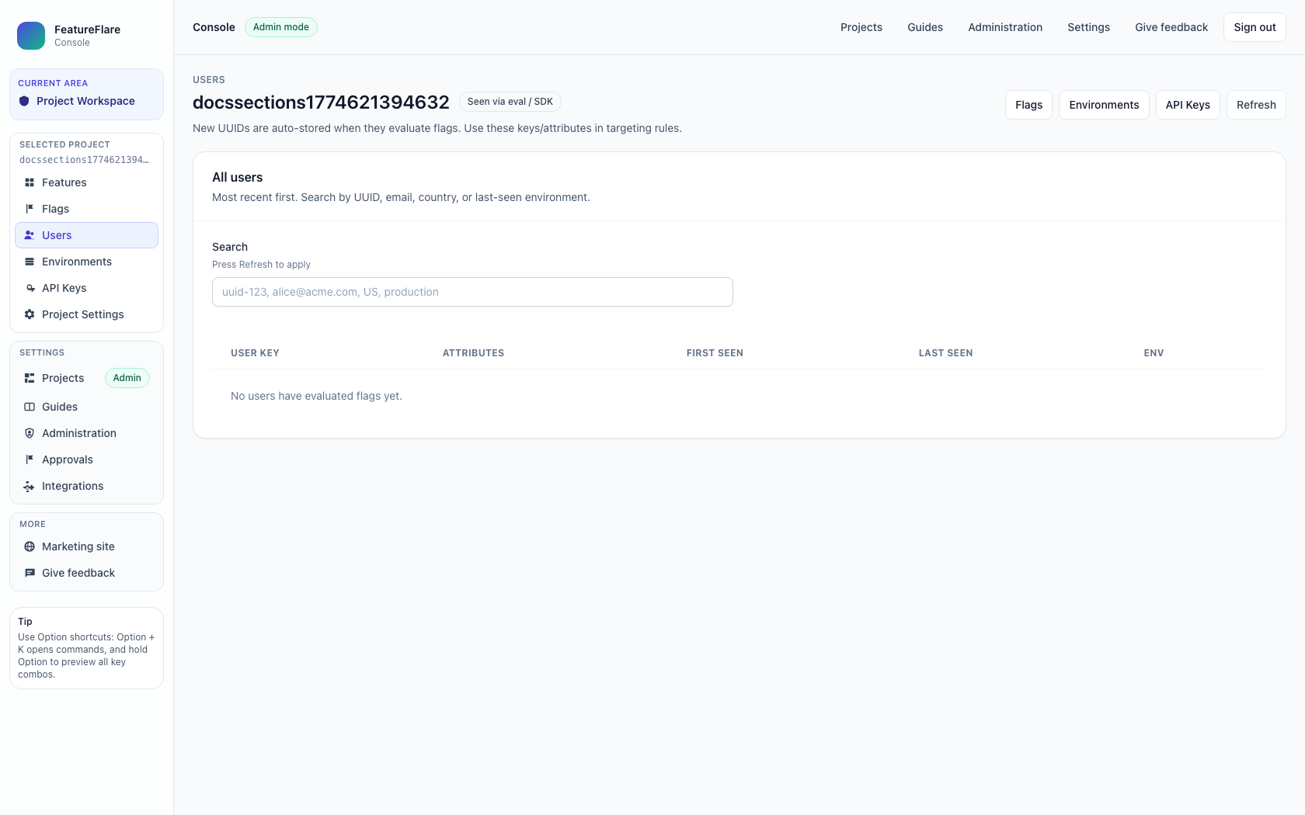This screenshot has height=815, width=1305.
Task: Click the Refresh button
Action: 1256,105
